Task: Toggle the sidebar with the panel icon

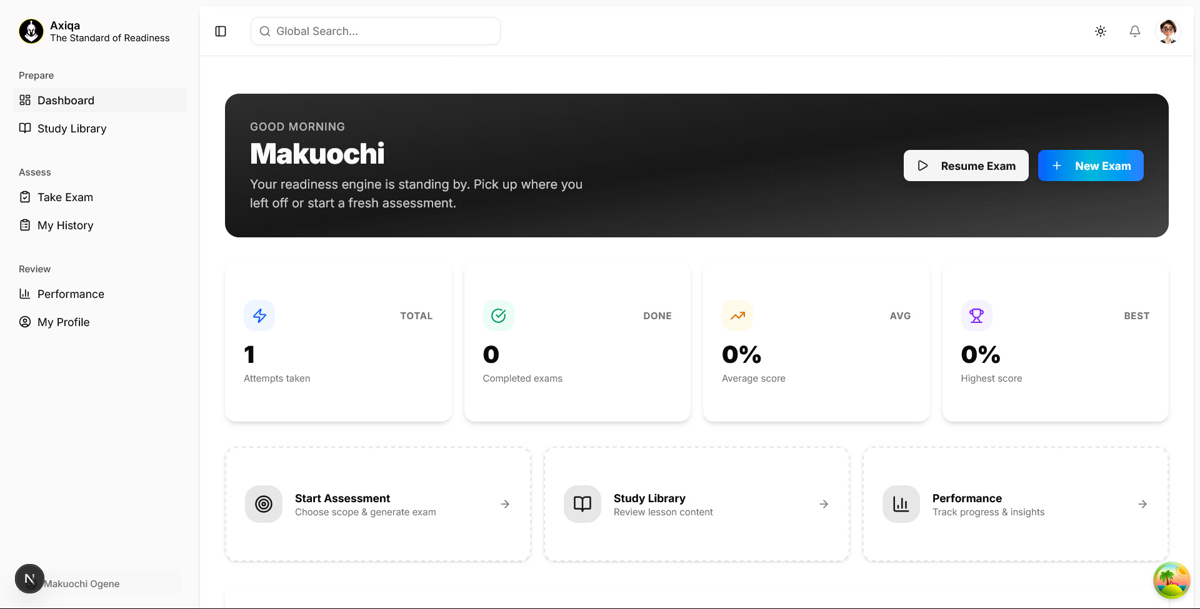Action: click(x=220, y=31)
